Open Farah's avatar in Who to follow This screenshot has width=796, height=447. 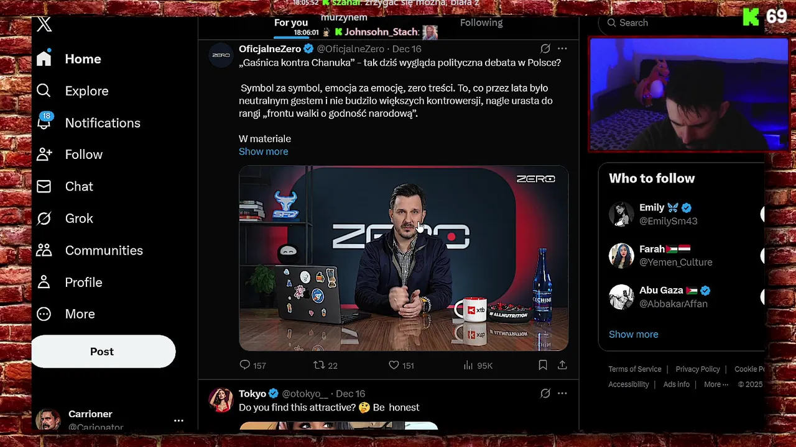coord(621,255)
